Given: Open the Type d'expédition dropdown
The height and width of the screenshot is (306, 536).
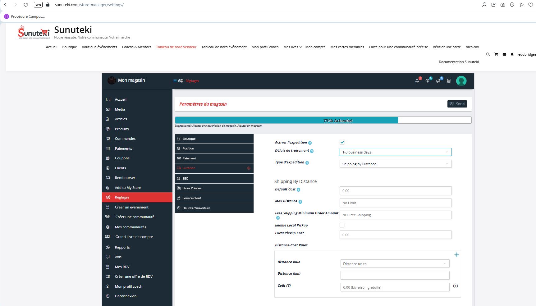Looking at the screenshot, I should [395, 164].
